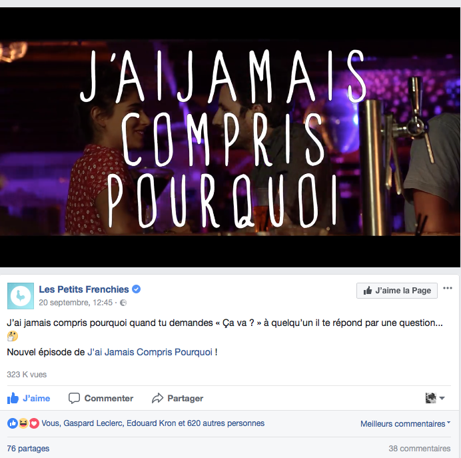Open the profile picture identity selector
This screenshot has width=461, height=458.
435,398
